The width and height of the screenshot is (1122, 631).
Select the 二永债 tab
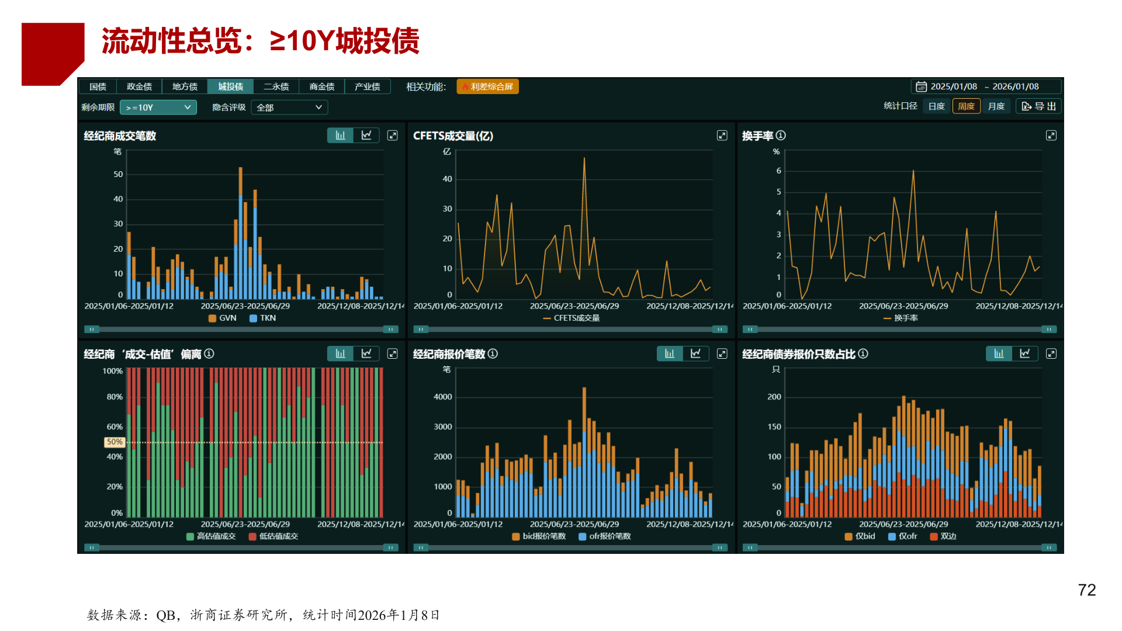coord(276,86)
